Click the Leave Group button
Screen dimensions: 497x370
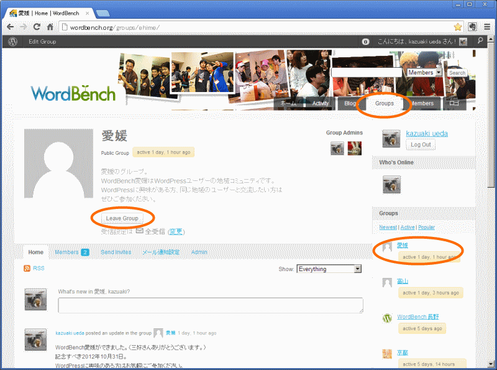pos(122,218)
